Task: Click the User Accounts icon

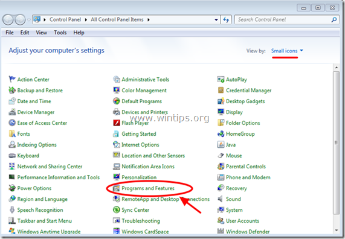Action: [x=221, y=220]
